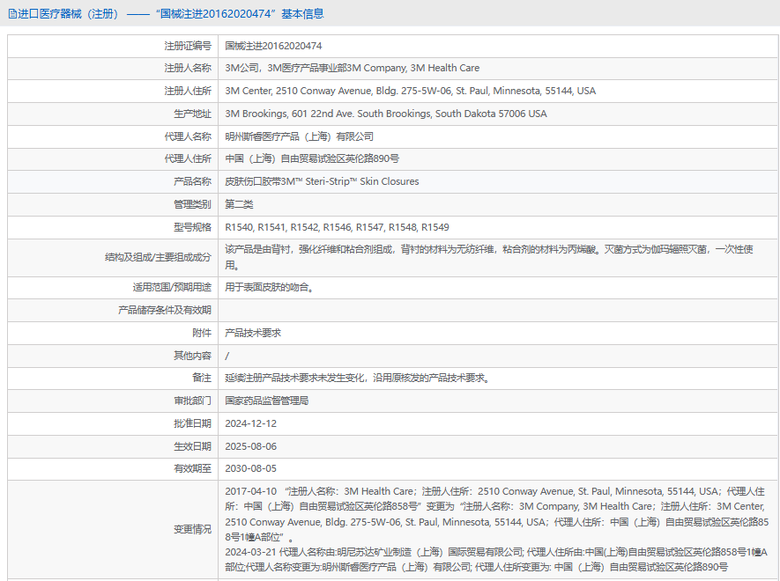Select the approval date 2024-12-12
Viewport: 780px width, 581px height.
pos(250,424)
